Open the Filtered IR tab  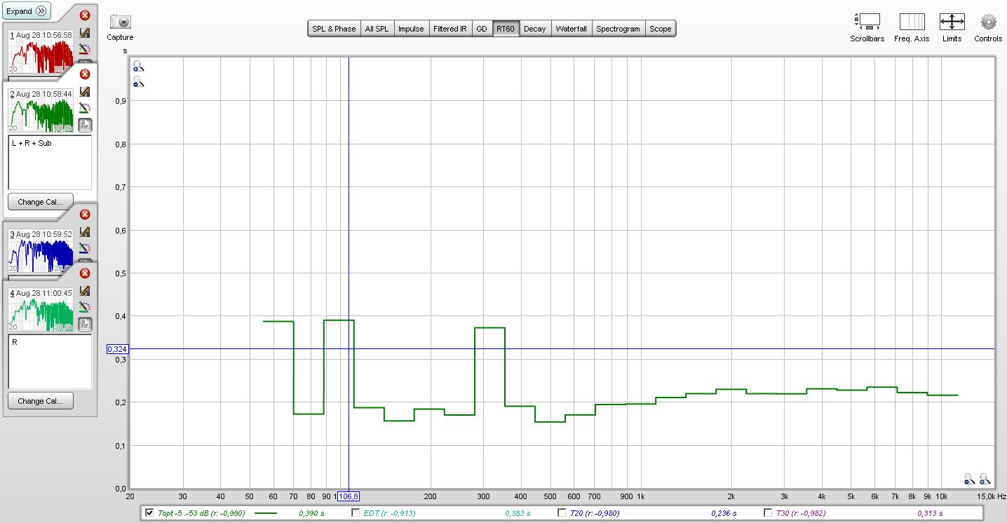pyautogui.click(x=450, y=29)
